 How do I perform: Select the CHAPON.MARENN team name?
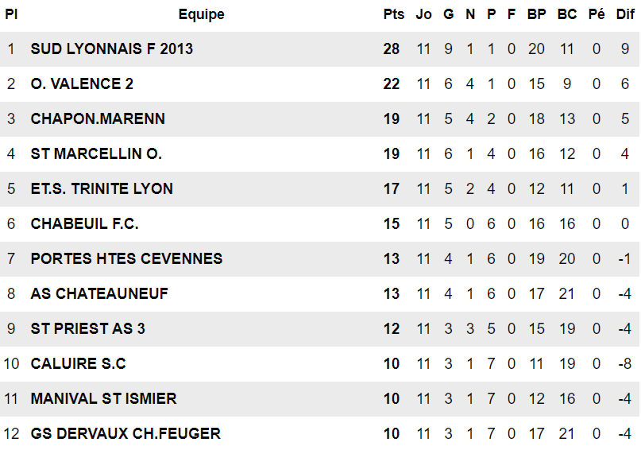(x=98, y=119)
